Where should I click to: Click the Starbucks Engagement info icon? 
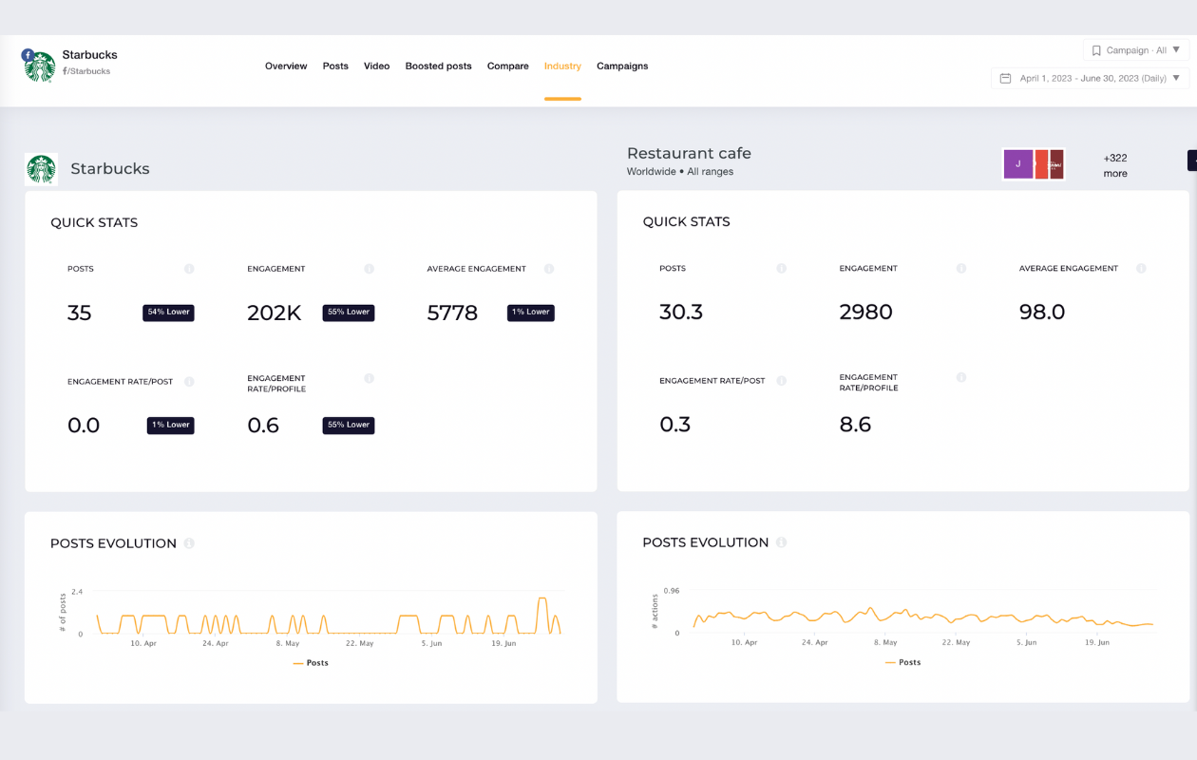click(x=369, y=269)
